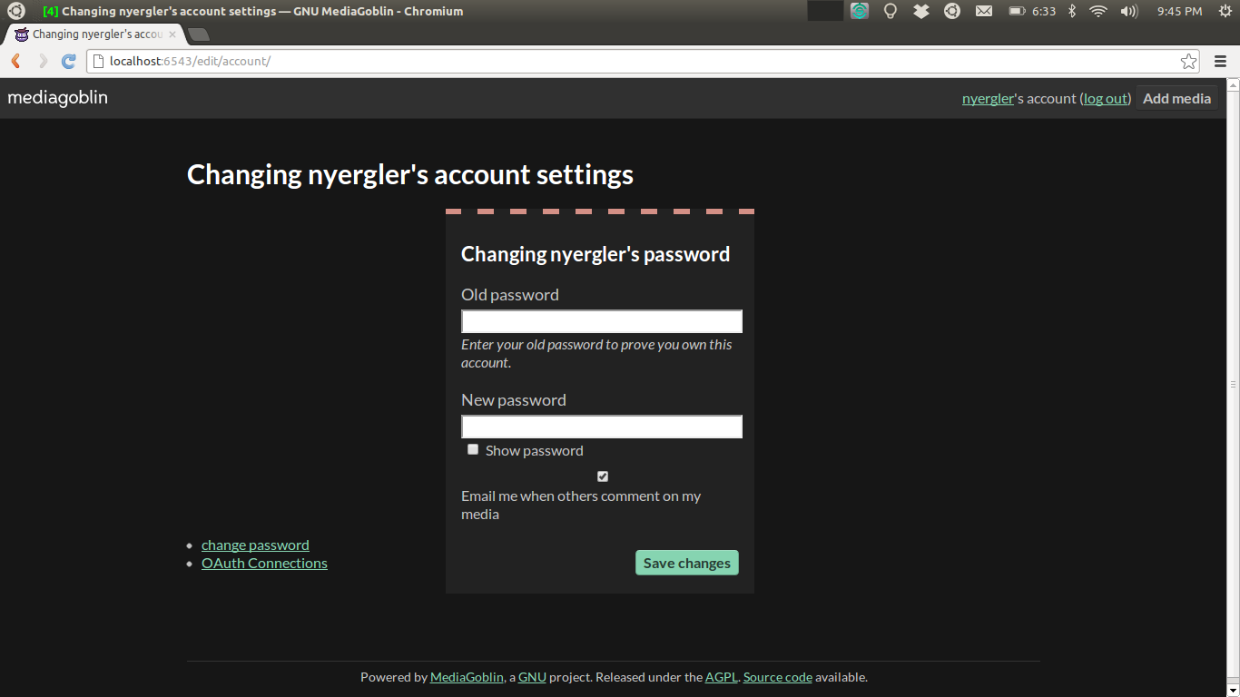Click the page's vertical scrollbar
Image resolution: width=1240 pixels, height=697 pixels.
(1233, 384)
